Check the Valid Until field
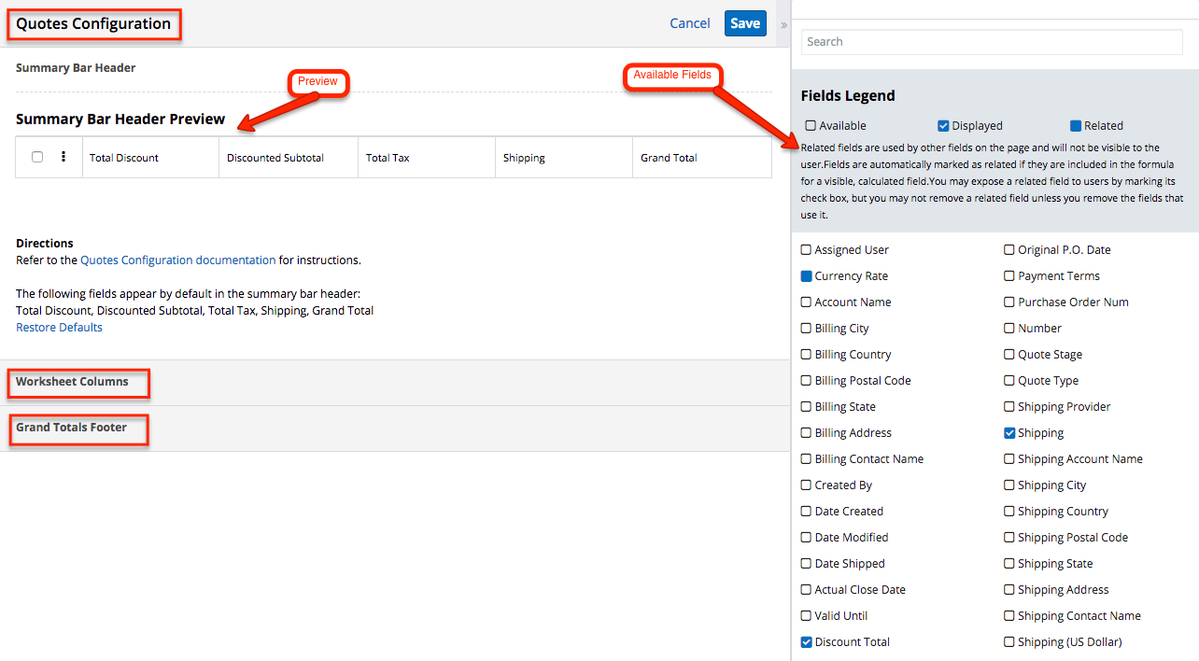 [807, 616]
